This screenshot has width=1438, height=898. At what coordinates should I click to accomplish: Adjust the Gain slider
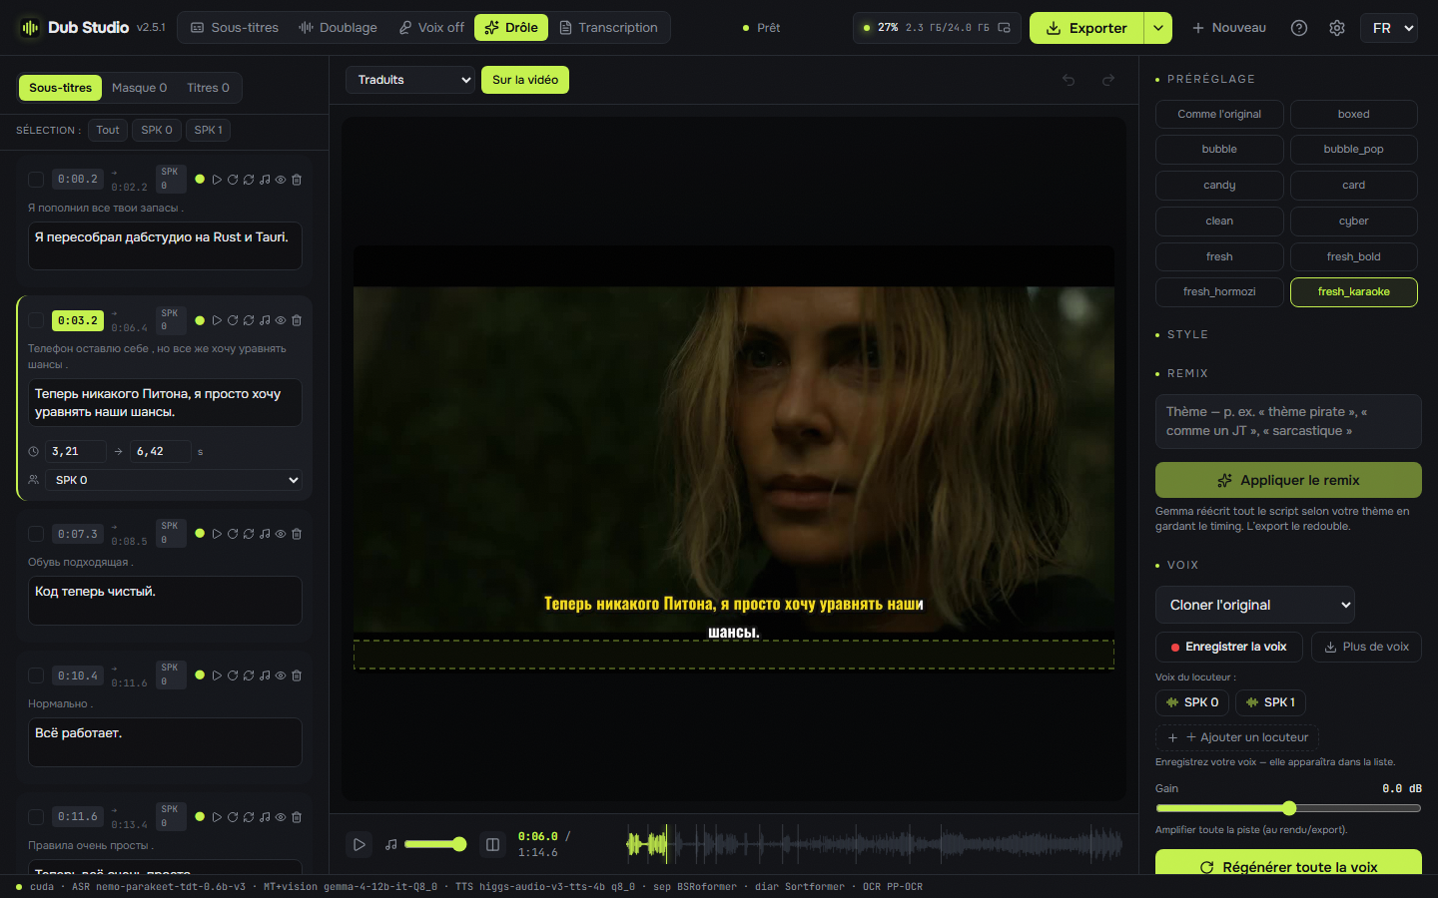pos(1288,808)
